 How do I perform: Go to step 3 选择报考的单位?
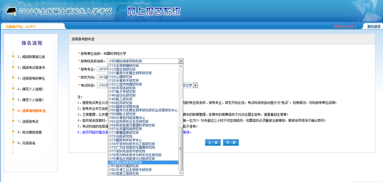pyautogui.click(x=31, y=79)
